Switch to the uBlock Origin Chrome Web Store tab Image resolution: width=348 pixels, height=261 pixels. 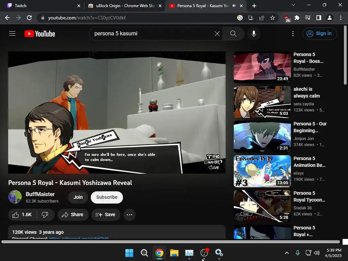124,6
